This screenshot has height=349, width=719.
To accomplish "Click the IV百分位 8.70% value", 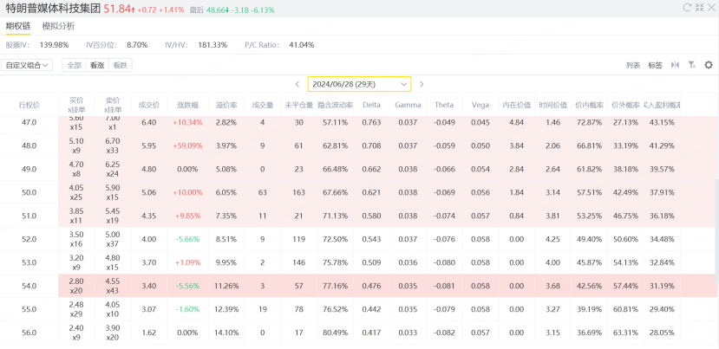I will 137,45.
